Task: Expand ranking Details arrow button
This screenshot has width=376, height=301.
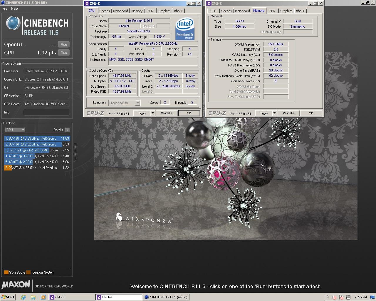Action: coord(67,130)
